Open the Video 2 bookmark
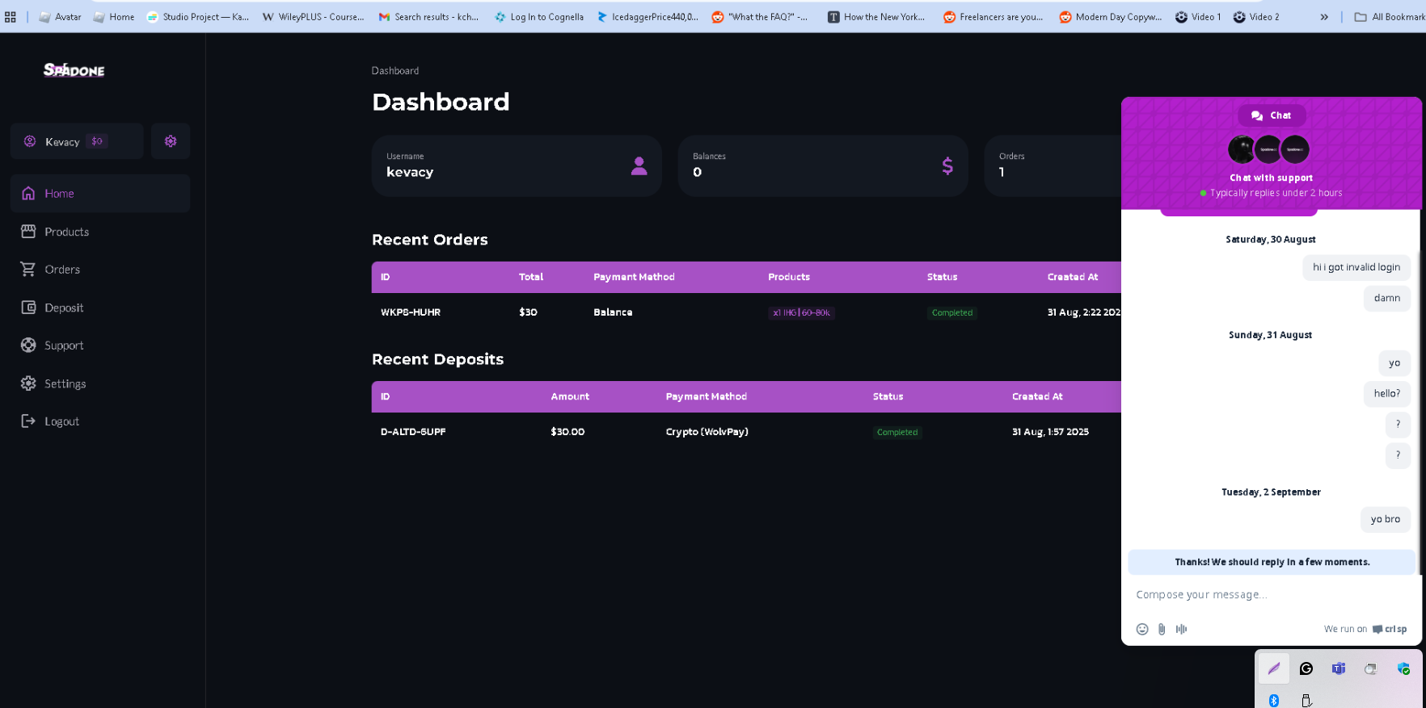This screenshot has height=708, width=1426. coord(1256,16)
